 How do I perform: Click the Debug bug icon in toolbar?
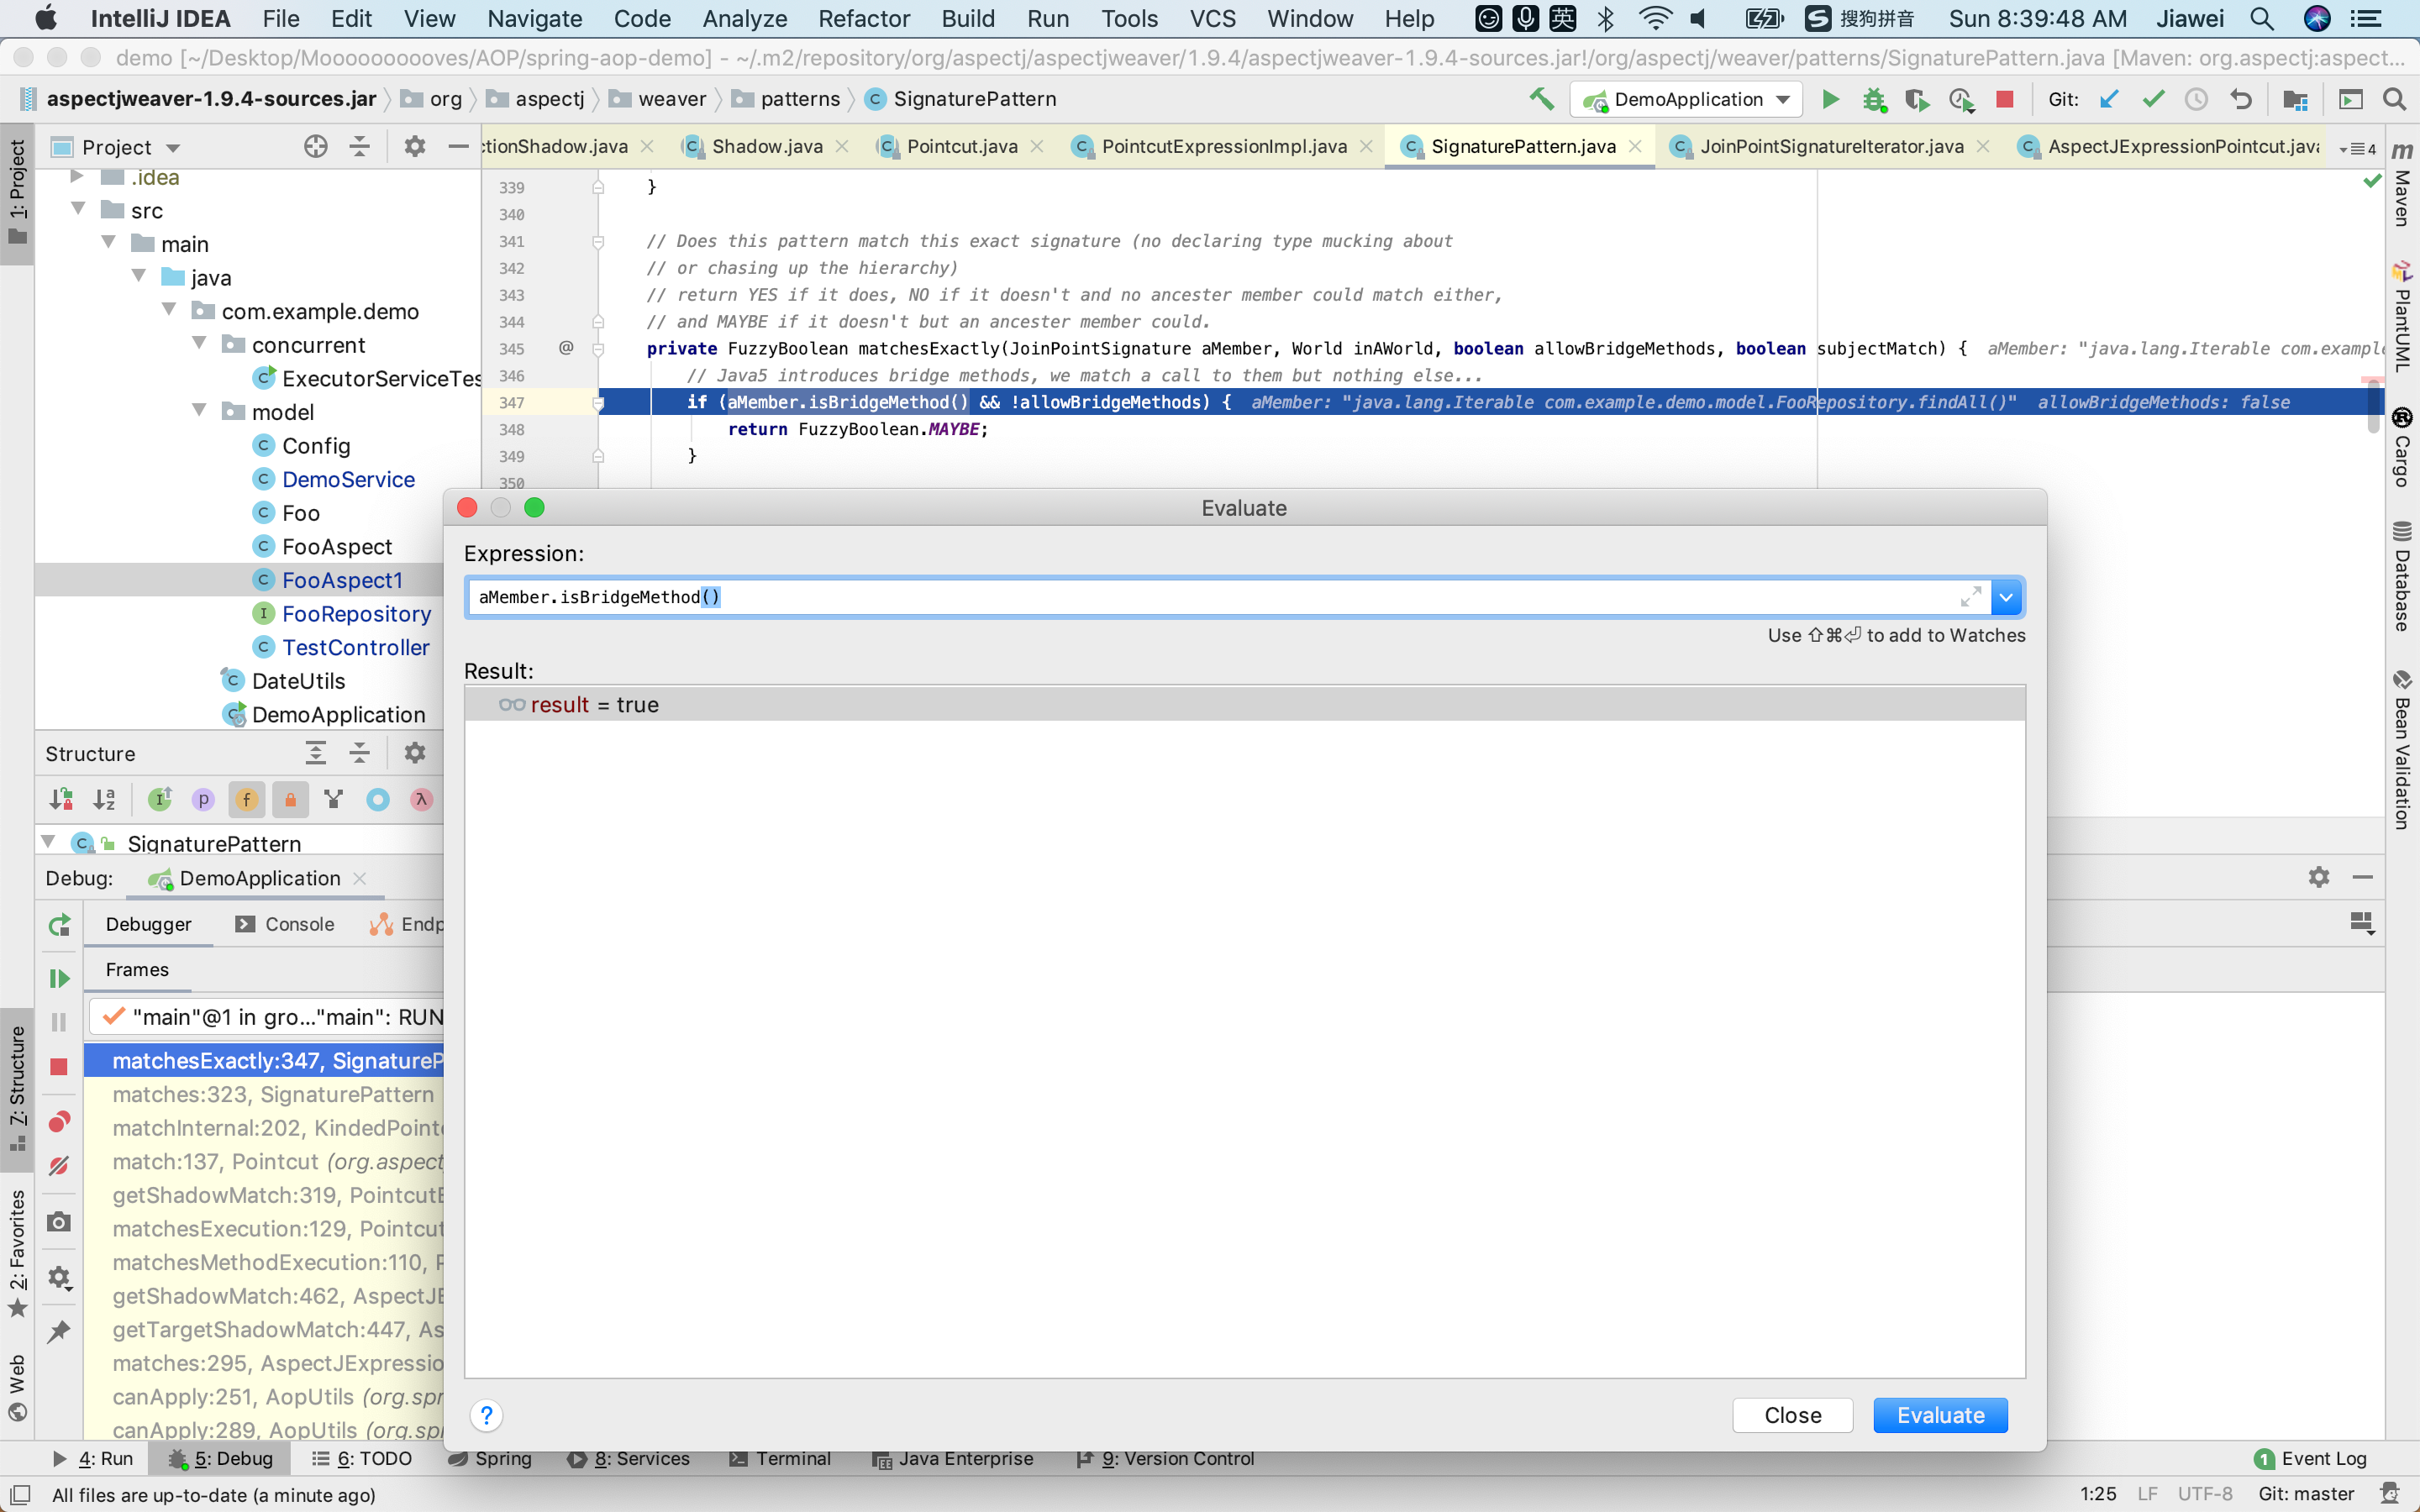click(x=1874, y=99)
